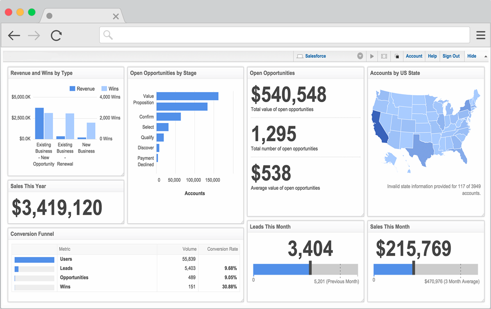The width and height of the screenshot is (491, 309).
Task: Click the Conversion Rate column header
Action: [x=222, y=249]
